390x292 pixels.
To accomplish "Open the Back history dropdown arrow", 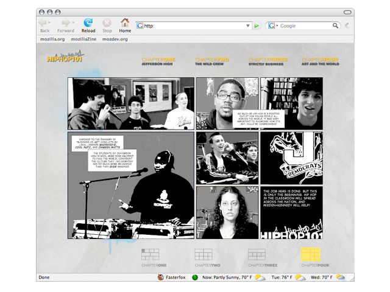I will pos(49,23).
